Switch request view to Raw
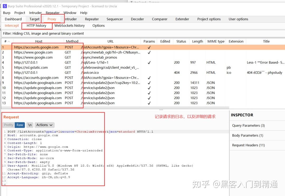Image resolution: width=285 pixels, height=196 pixels. pyautogui.click(x=20, y=125)
